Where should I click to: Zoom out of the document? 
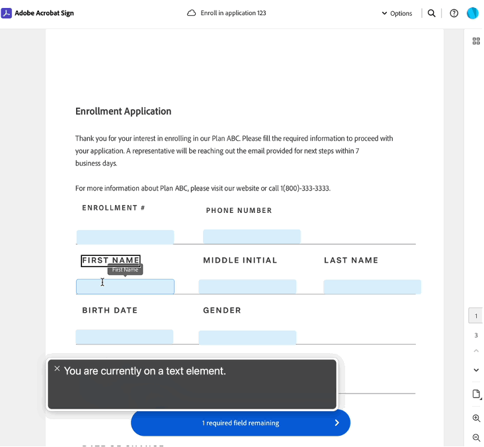click(476, 438)
